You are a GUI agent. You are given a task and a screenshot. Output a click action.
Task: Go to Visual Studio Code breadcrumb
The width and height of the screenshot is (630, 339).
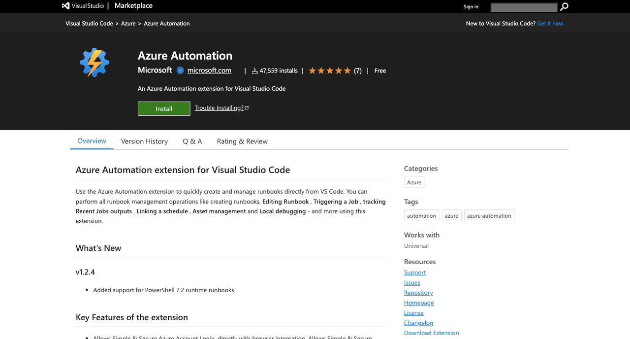[x=89, y=24]
